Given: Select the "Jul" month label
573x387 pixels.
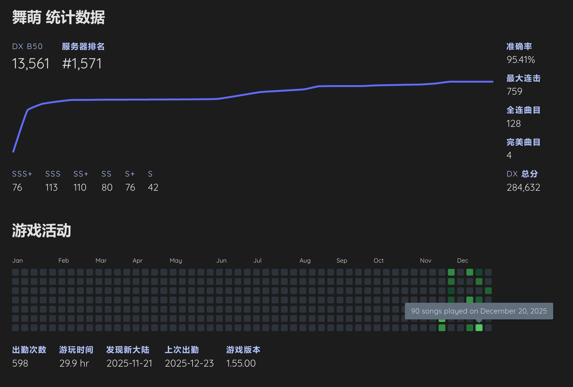Looking at the screenshot, I should [x=257, y=260].
